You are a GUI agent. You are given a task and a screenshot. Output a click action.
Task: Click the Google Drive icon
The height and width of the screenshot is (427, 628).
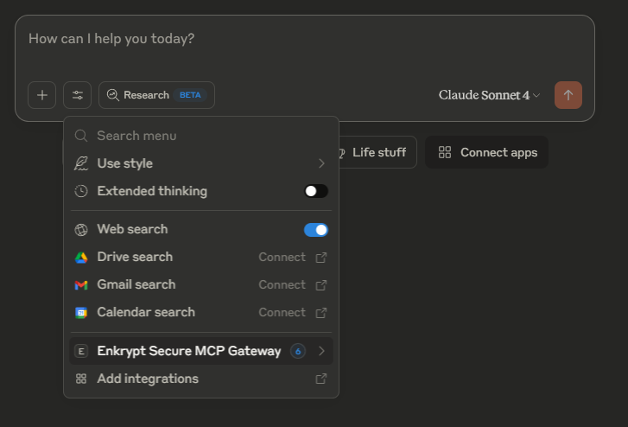[x=81, y=258]
